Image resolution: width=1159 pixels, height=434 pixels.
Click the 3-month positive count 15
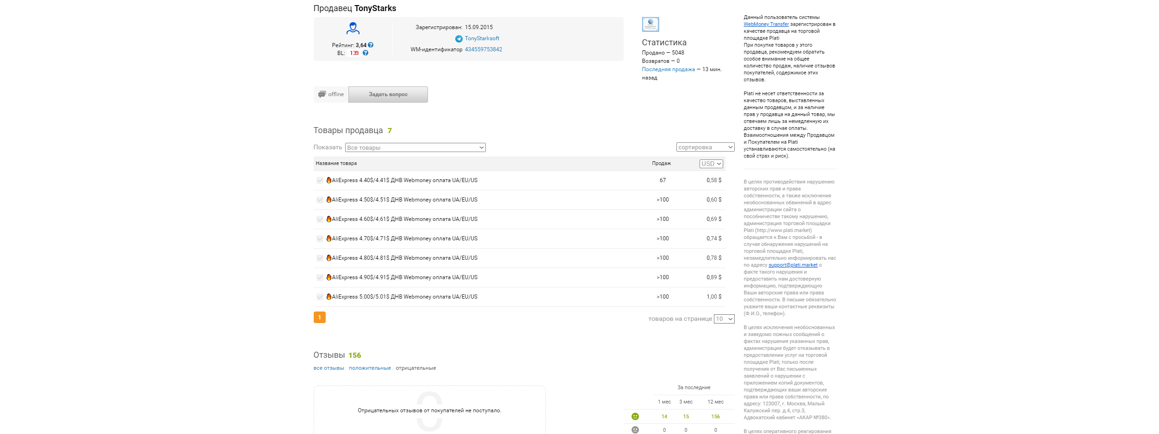(x=686, y=416)
